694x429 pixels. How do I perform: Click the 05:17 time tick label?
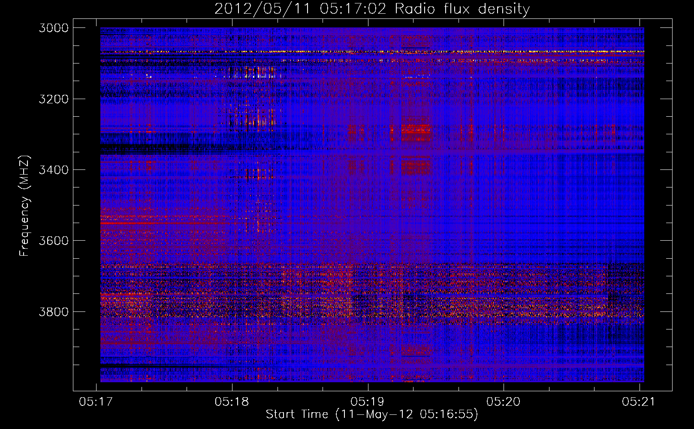click(x=96, y=402)
